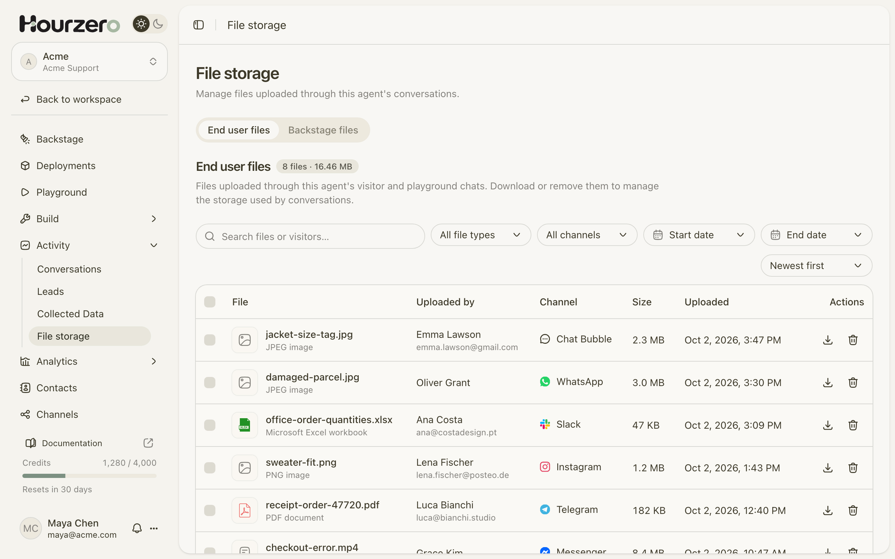This screenshot has width=895, height=559.
Task: Delete receipt-order-47720.pdf file
Action: click(853, 510)
